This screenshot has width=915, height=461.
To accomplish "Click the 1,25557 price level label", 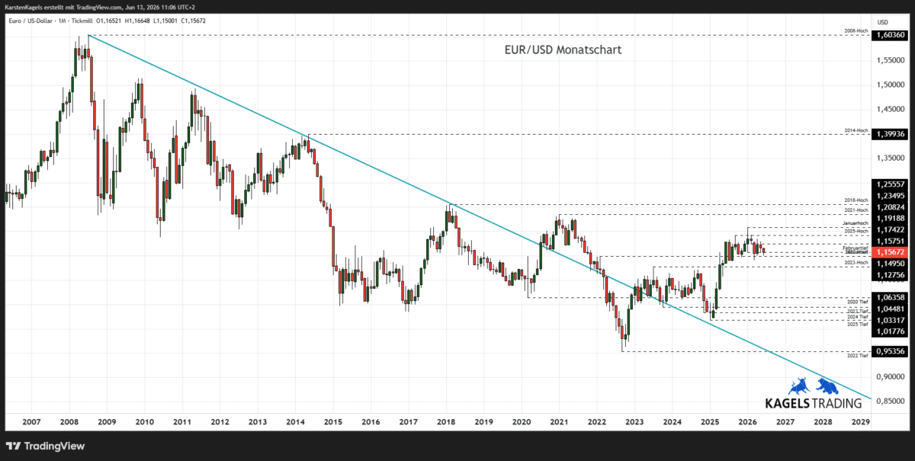I will pyautogui.click(x=891, y=184).
